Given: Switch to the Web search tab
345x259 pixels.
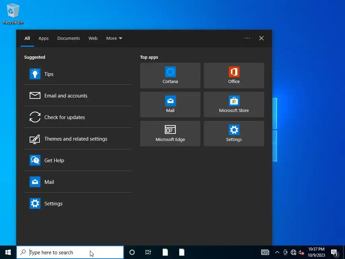Looking at the screenshot, I should tap(93, 38).
